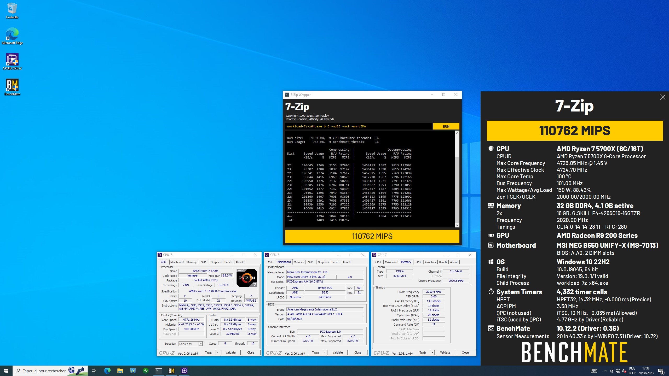Open the Microsoft Edge desktop shortcut
Viewport: 669px width, 376px height.
[12, 36]
